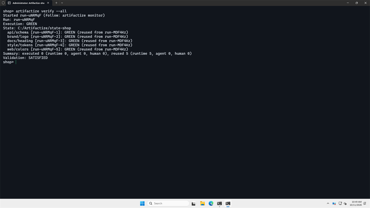Expand the terminal profile dropdown chevron
This screenshot has width=370, height=208.
[x=62, y=3]
